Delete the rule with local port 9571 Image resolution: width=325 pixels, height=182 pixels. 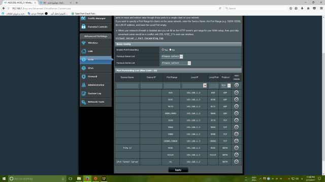coord(237,107)
